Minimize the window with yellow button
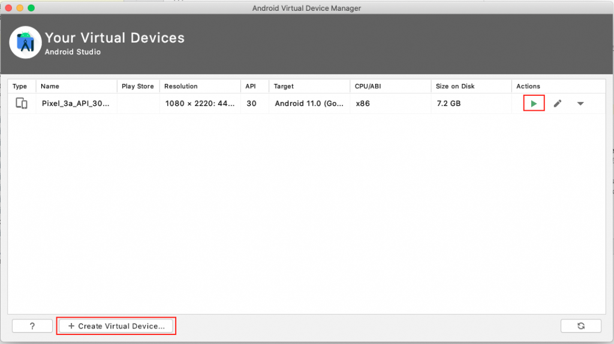This screenshot has width=614, height=344. (x=20, y=8)
